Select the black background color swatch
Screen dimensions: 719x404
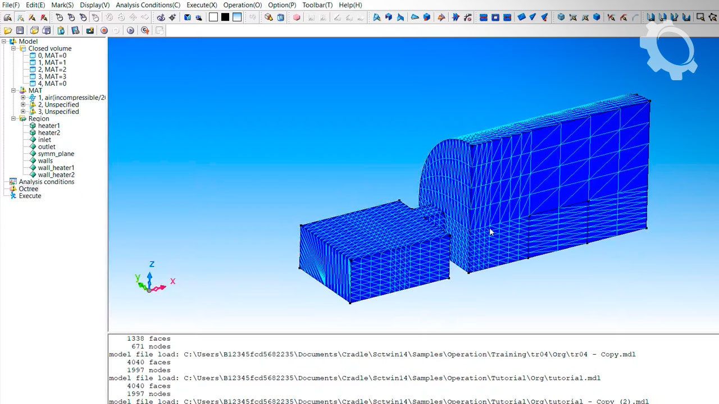pos(225,17)
